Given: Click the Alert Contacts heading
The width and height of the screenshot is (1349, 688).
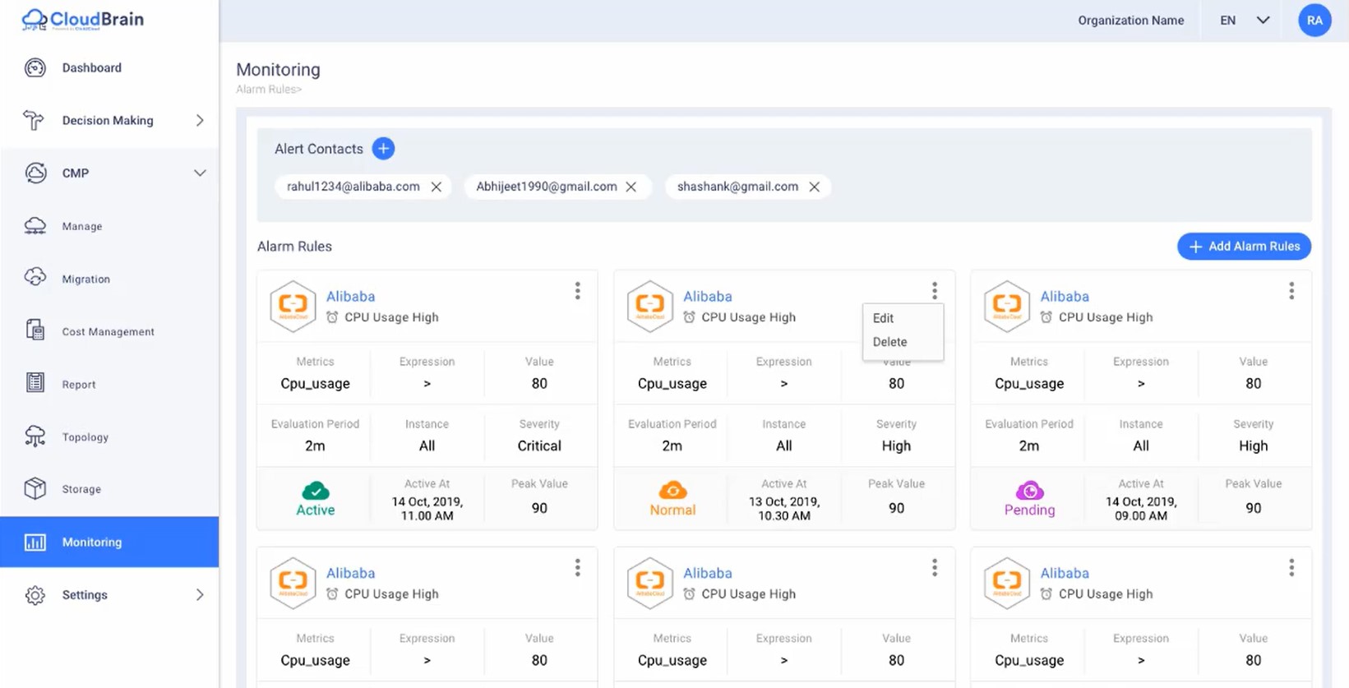Looking at the screenshot, I should [x=319, y=149].
